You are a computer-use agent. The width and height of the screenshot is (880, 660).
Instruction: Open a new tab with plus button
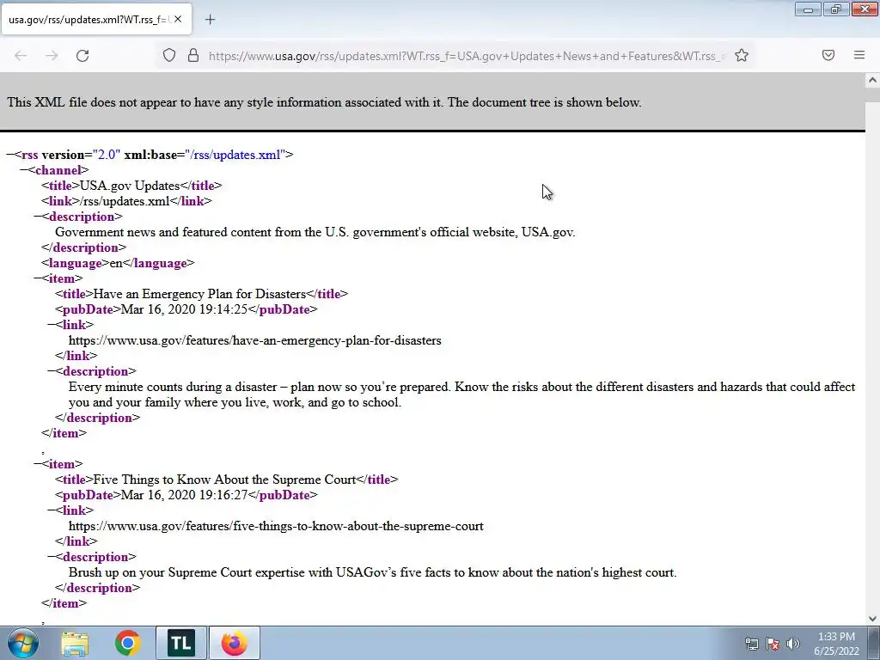210,20
